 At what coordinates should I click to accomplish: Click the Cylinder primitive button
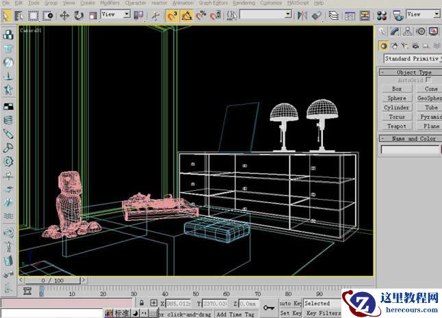[397, 107]
